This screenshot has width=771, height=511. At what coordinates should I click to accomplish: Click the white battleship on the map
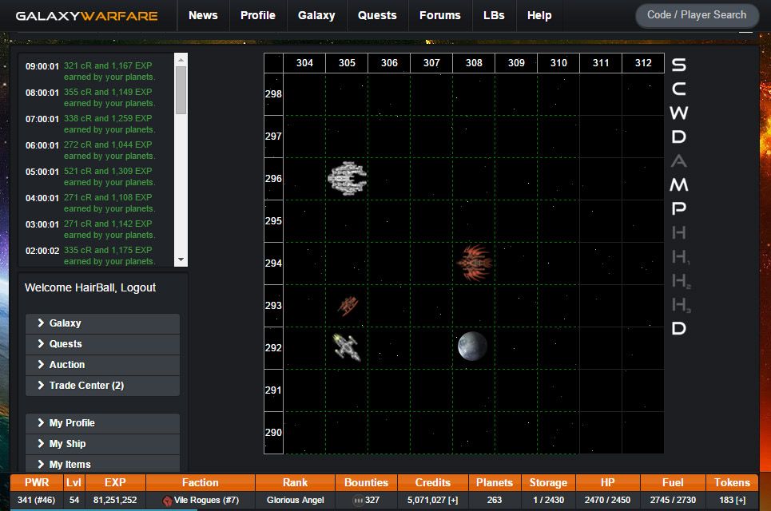347,177
